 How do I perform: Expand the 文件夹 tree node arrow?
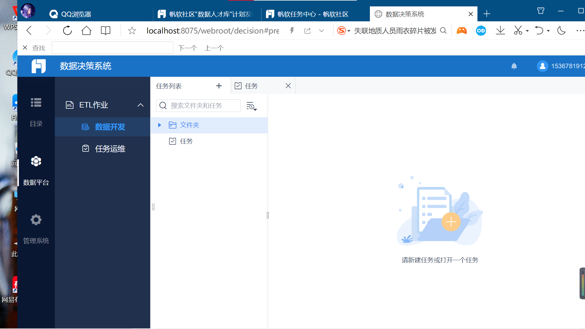pyautogui.click(x=159, y=125)
